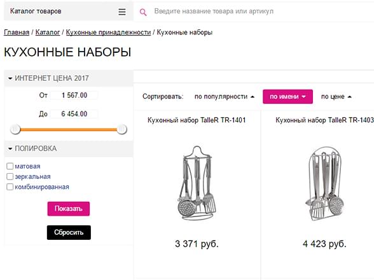The width and height of the screenshot is (374, 280).
Task: Sort products by по цене
Action: click(x=336, y=97)
